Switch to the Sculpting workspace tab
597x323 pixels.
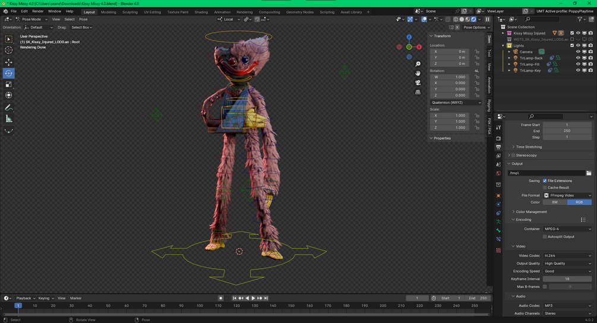click(130, 12)
